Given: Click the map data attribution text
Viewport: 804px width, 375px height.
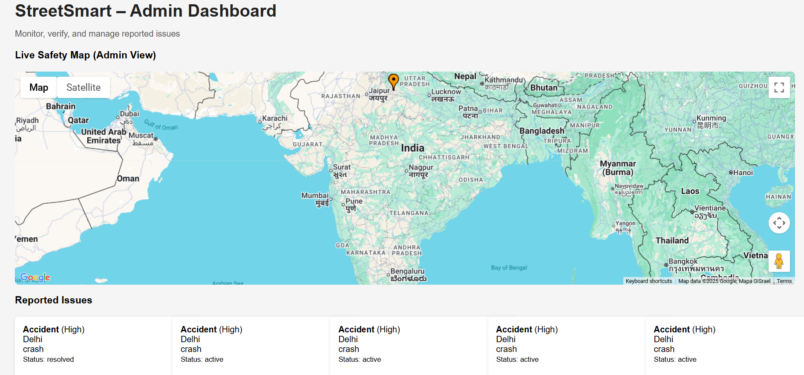Looking at the screenshot, I should pos(724,281).
